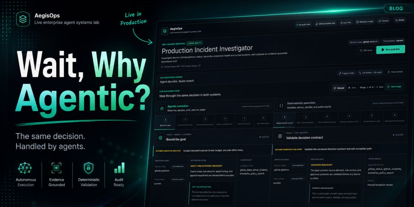Open the Time window current selector
This screenshot has width=414, height=207.
click(393, 41)
